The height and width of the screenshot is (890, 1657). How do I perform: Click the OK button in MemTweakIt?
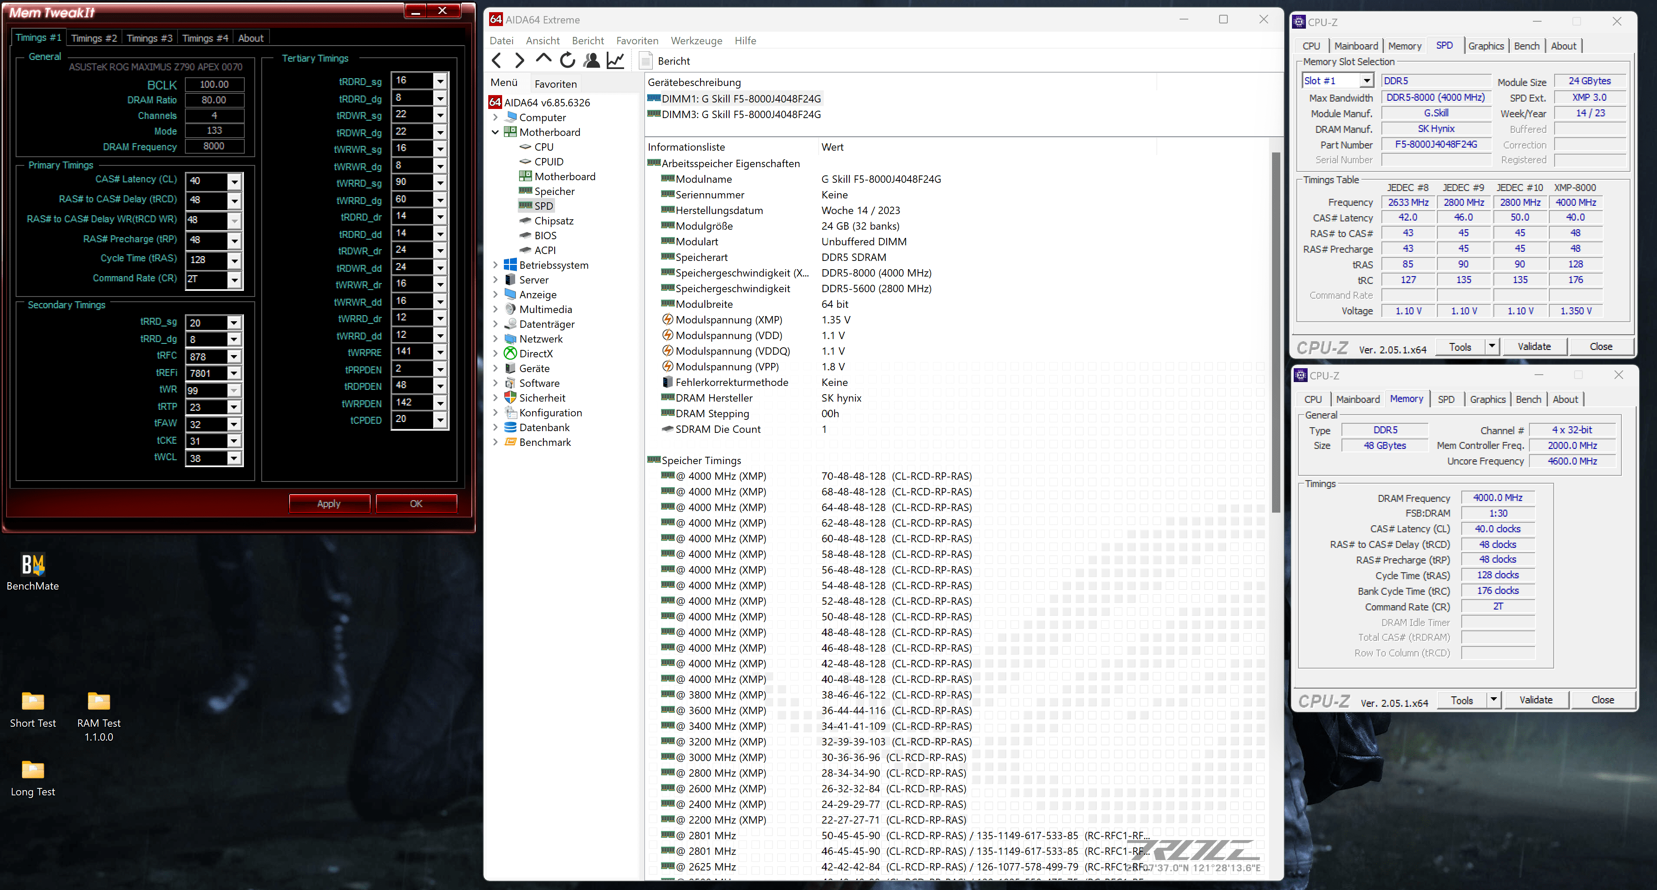point(416,503)
